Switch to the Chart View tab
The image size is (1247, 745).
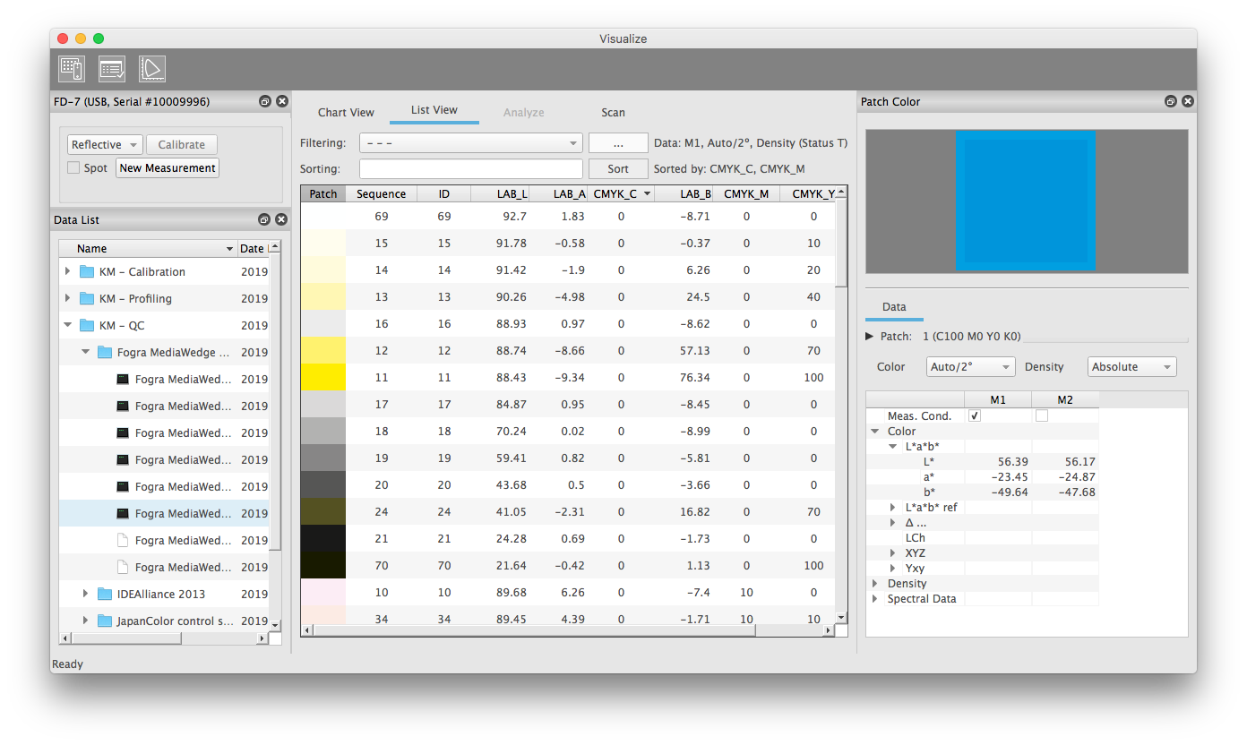point(346,113)
